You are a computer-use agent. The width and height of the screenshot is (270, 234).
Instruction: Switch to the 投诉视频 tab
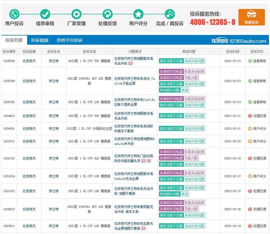[x=40, y=40]
